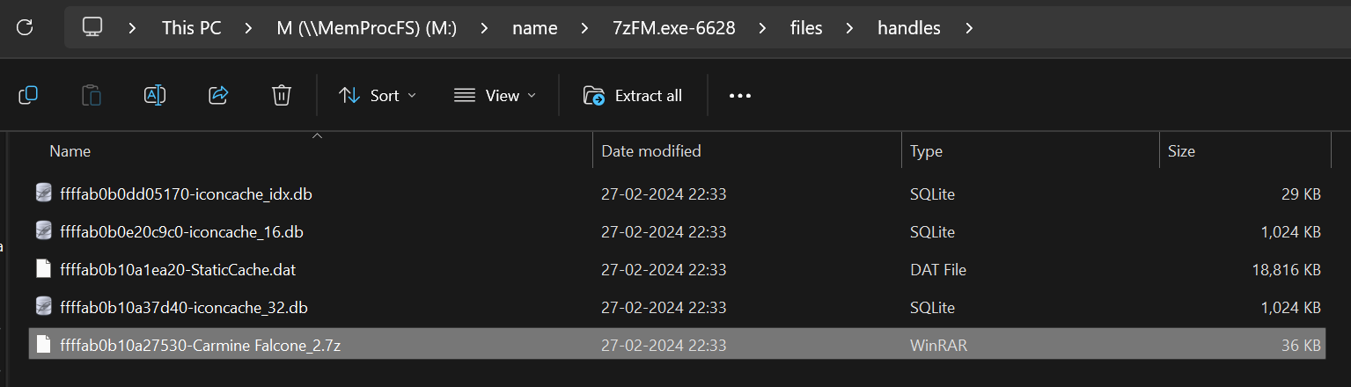Viewport: 1351px width, 387px height.
Task: Navigate to M (\\MemProcFS) breadcrumb
Action: tap(367, 28)
